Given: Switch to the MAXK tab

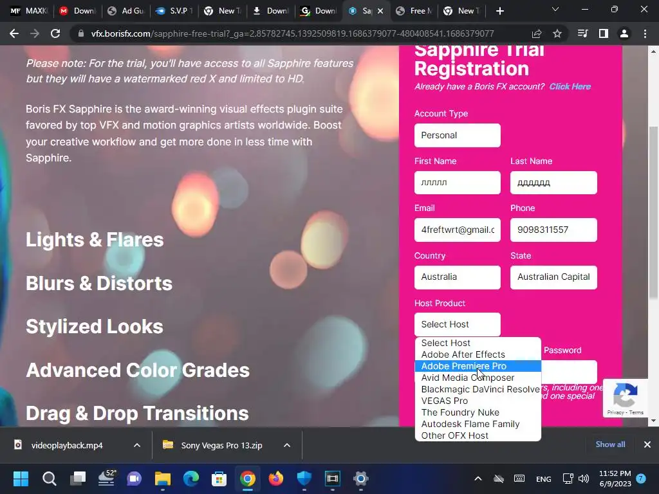Looking at the screenshot, I should [28, 11].
